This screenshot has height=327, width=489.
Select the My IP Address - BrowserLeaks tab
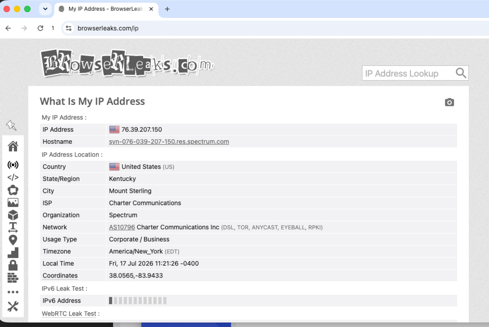(106, 9)
